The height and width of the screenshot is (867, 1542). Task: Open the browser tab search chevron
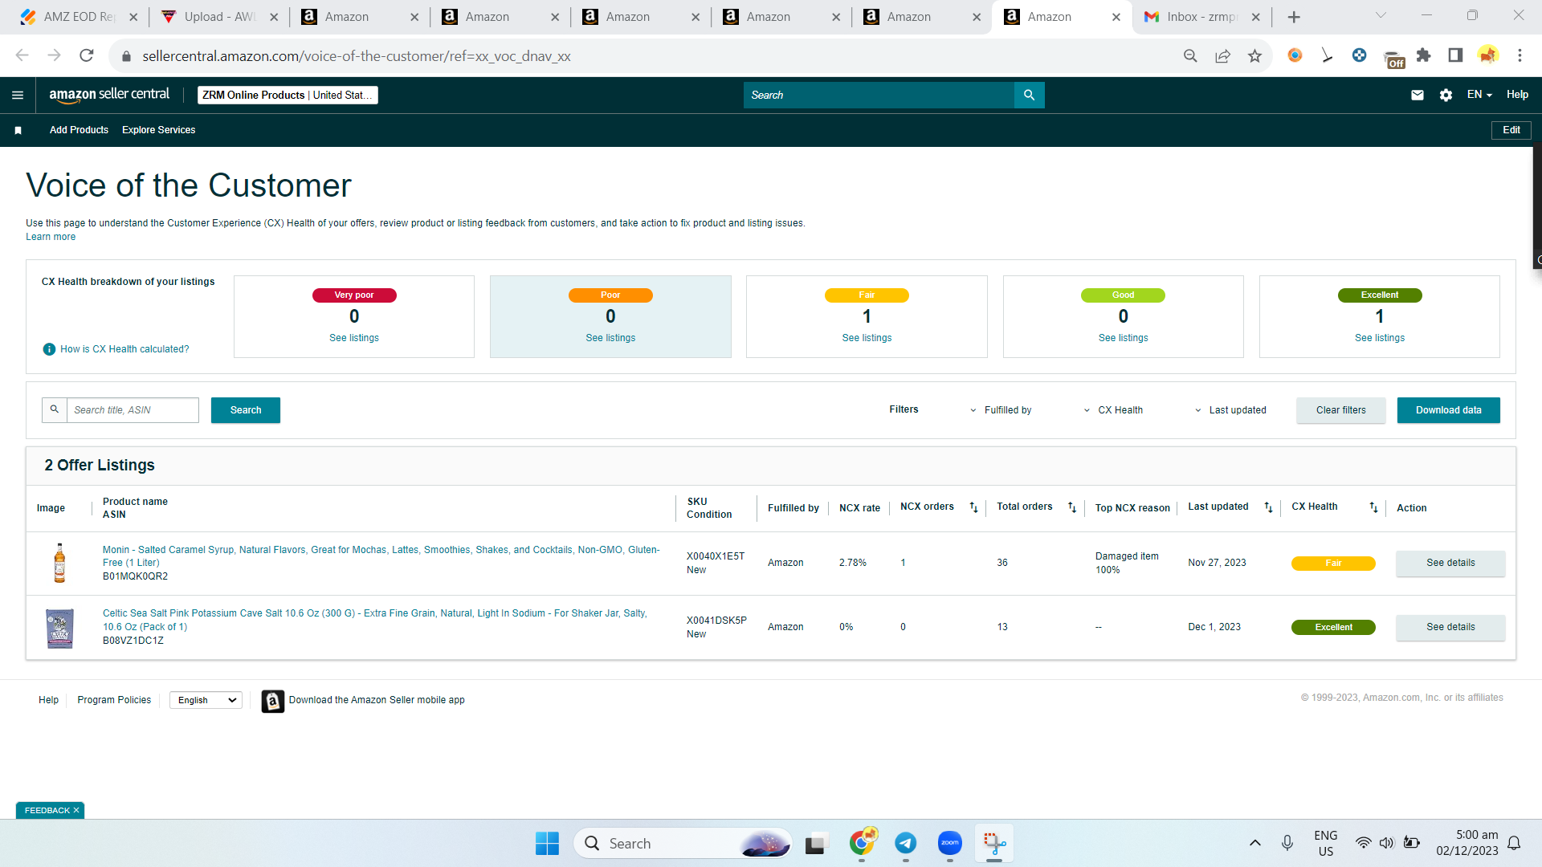[x=1381, y=15]
